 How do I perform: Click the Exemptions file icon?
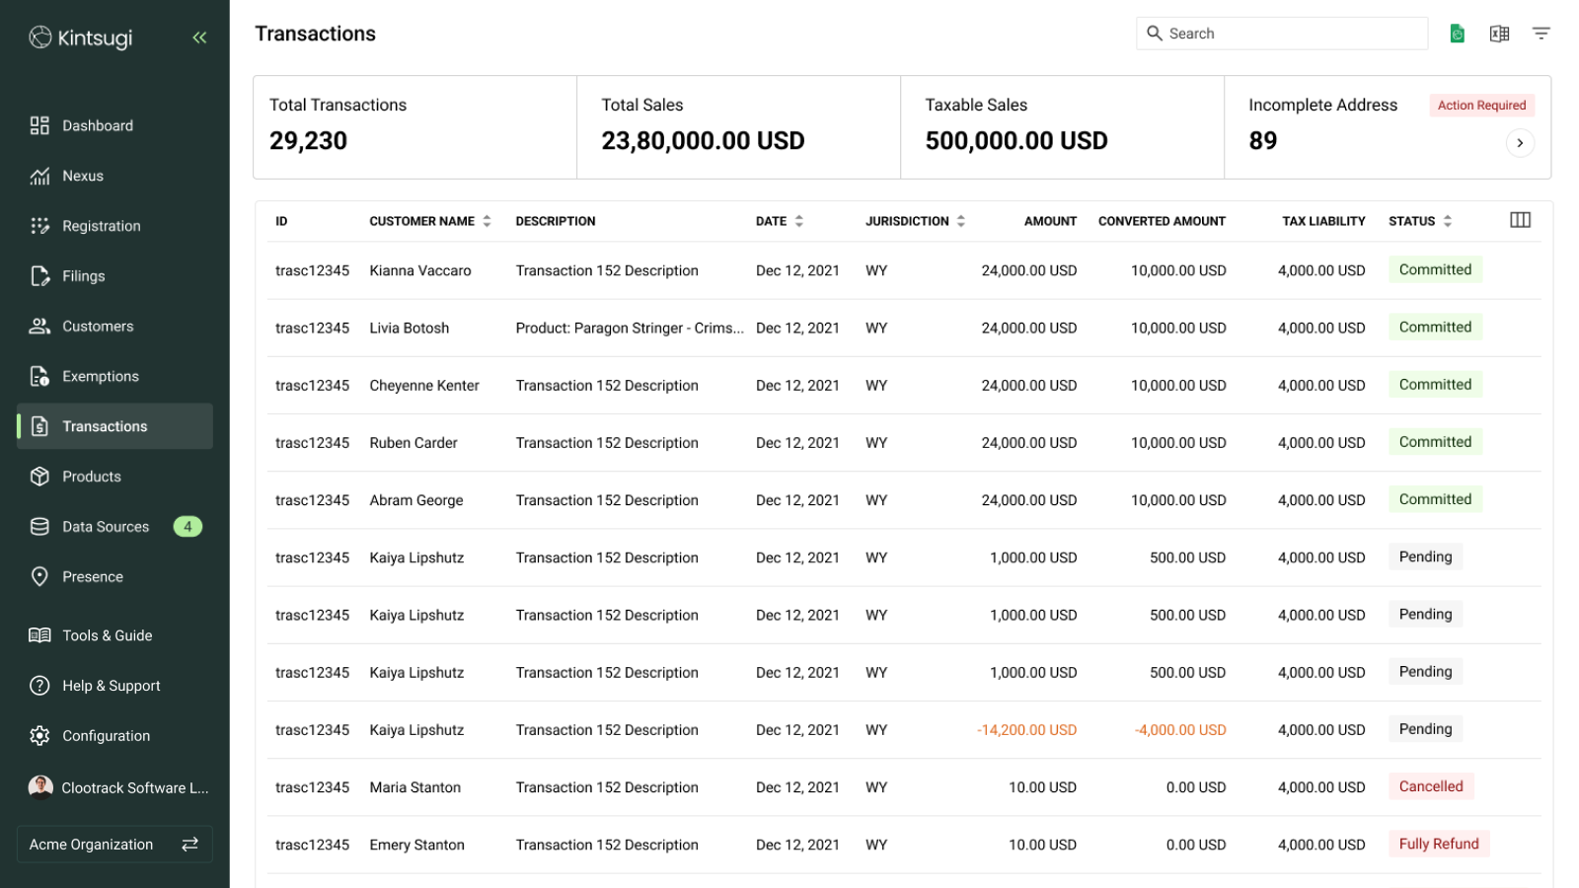pyautogui.click(x=39, y=376)
